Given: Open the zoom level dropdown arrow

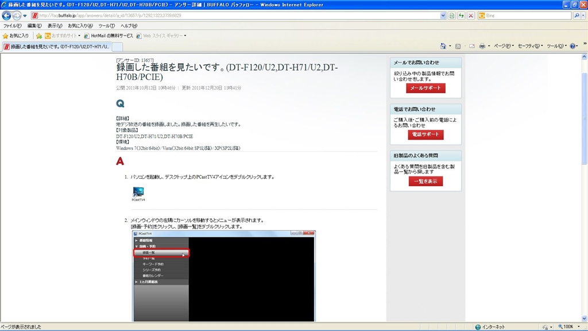Looking at the screenshot, I should point(579,327).
